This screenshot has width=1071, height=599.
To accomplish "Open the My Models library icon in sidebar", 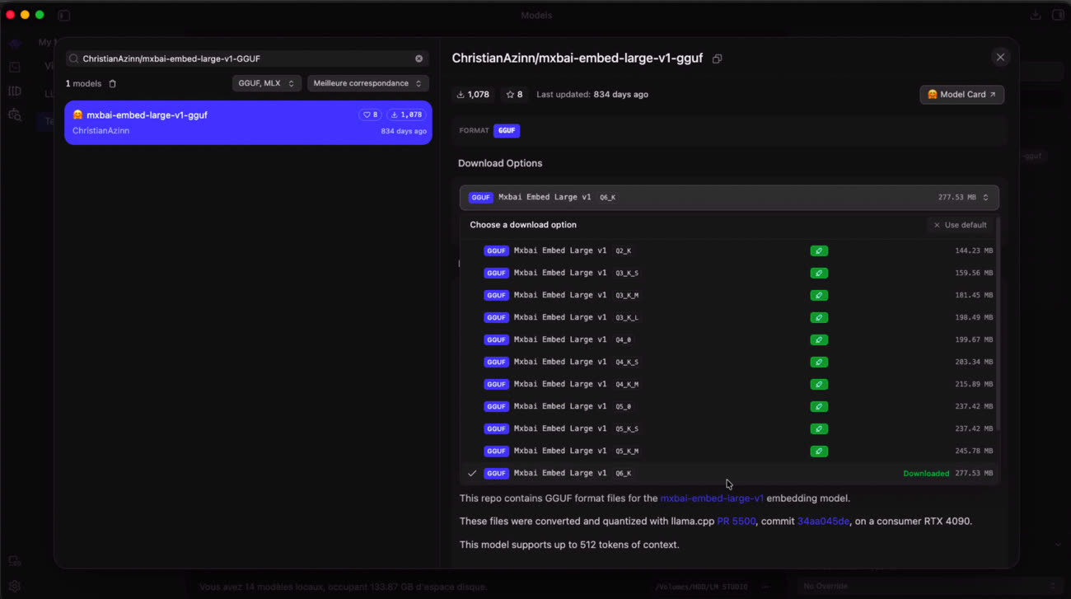I will 15,91.
